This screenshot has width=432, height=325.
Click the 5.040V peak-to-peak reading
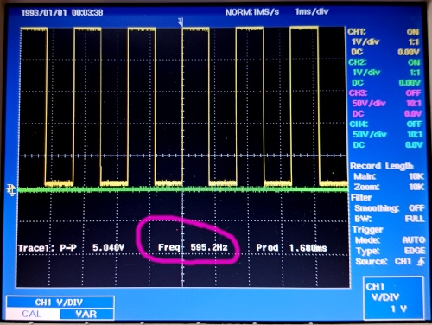pyautogui.click(x=108, y=247)
